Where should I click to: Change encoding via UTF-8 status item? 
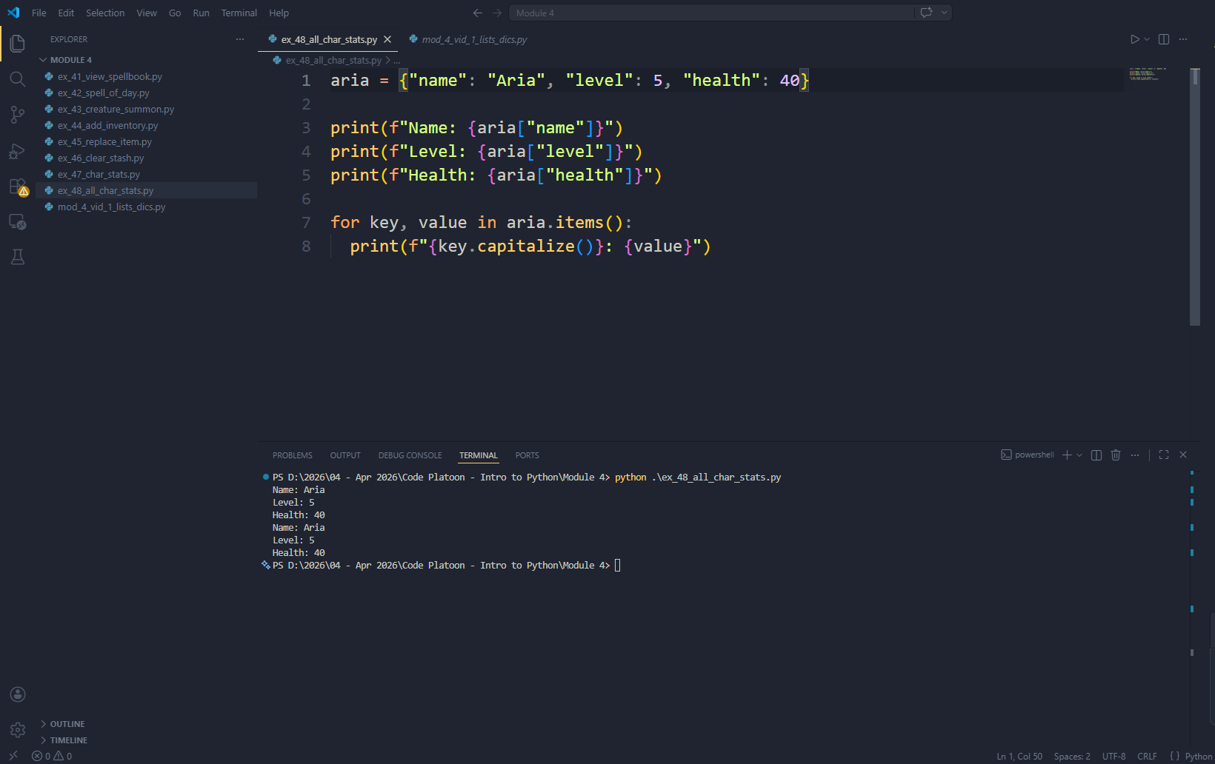coord(1114,757)
